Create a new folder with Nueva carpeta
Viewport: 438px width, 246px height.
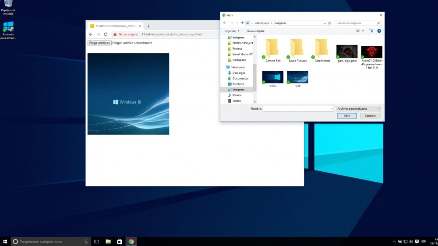255,31
